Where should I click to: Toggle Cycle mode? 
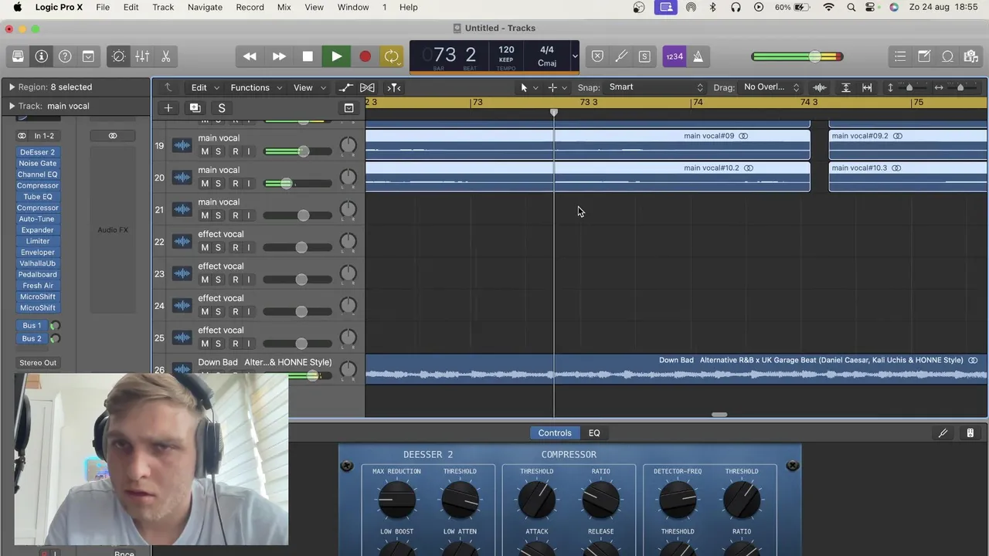point(392,56)
